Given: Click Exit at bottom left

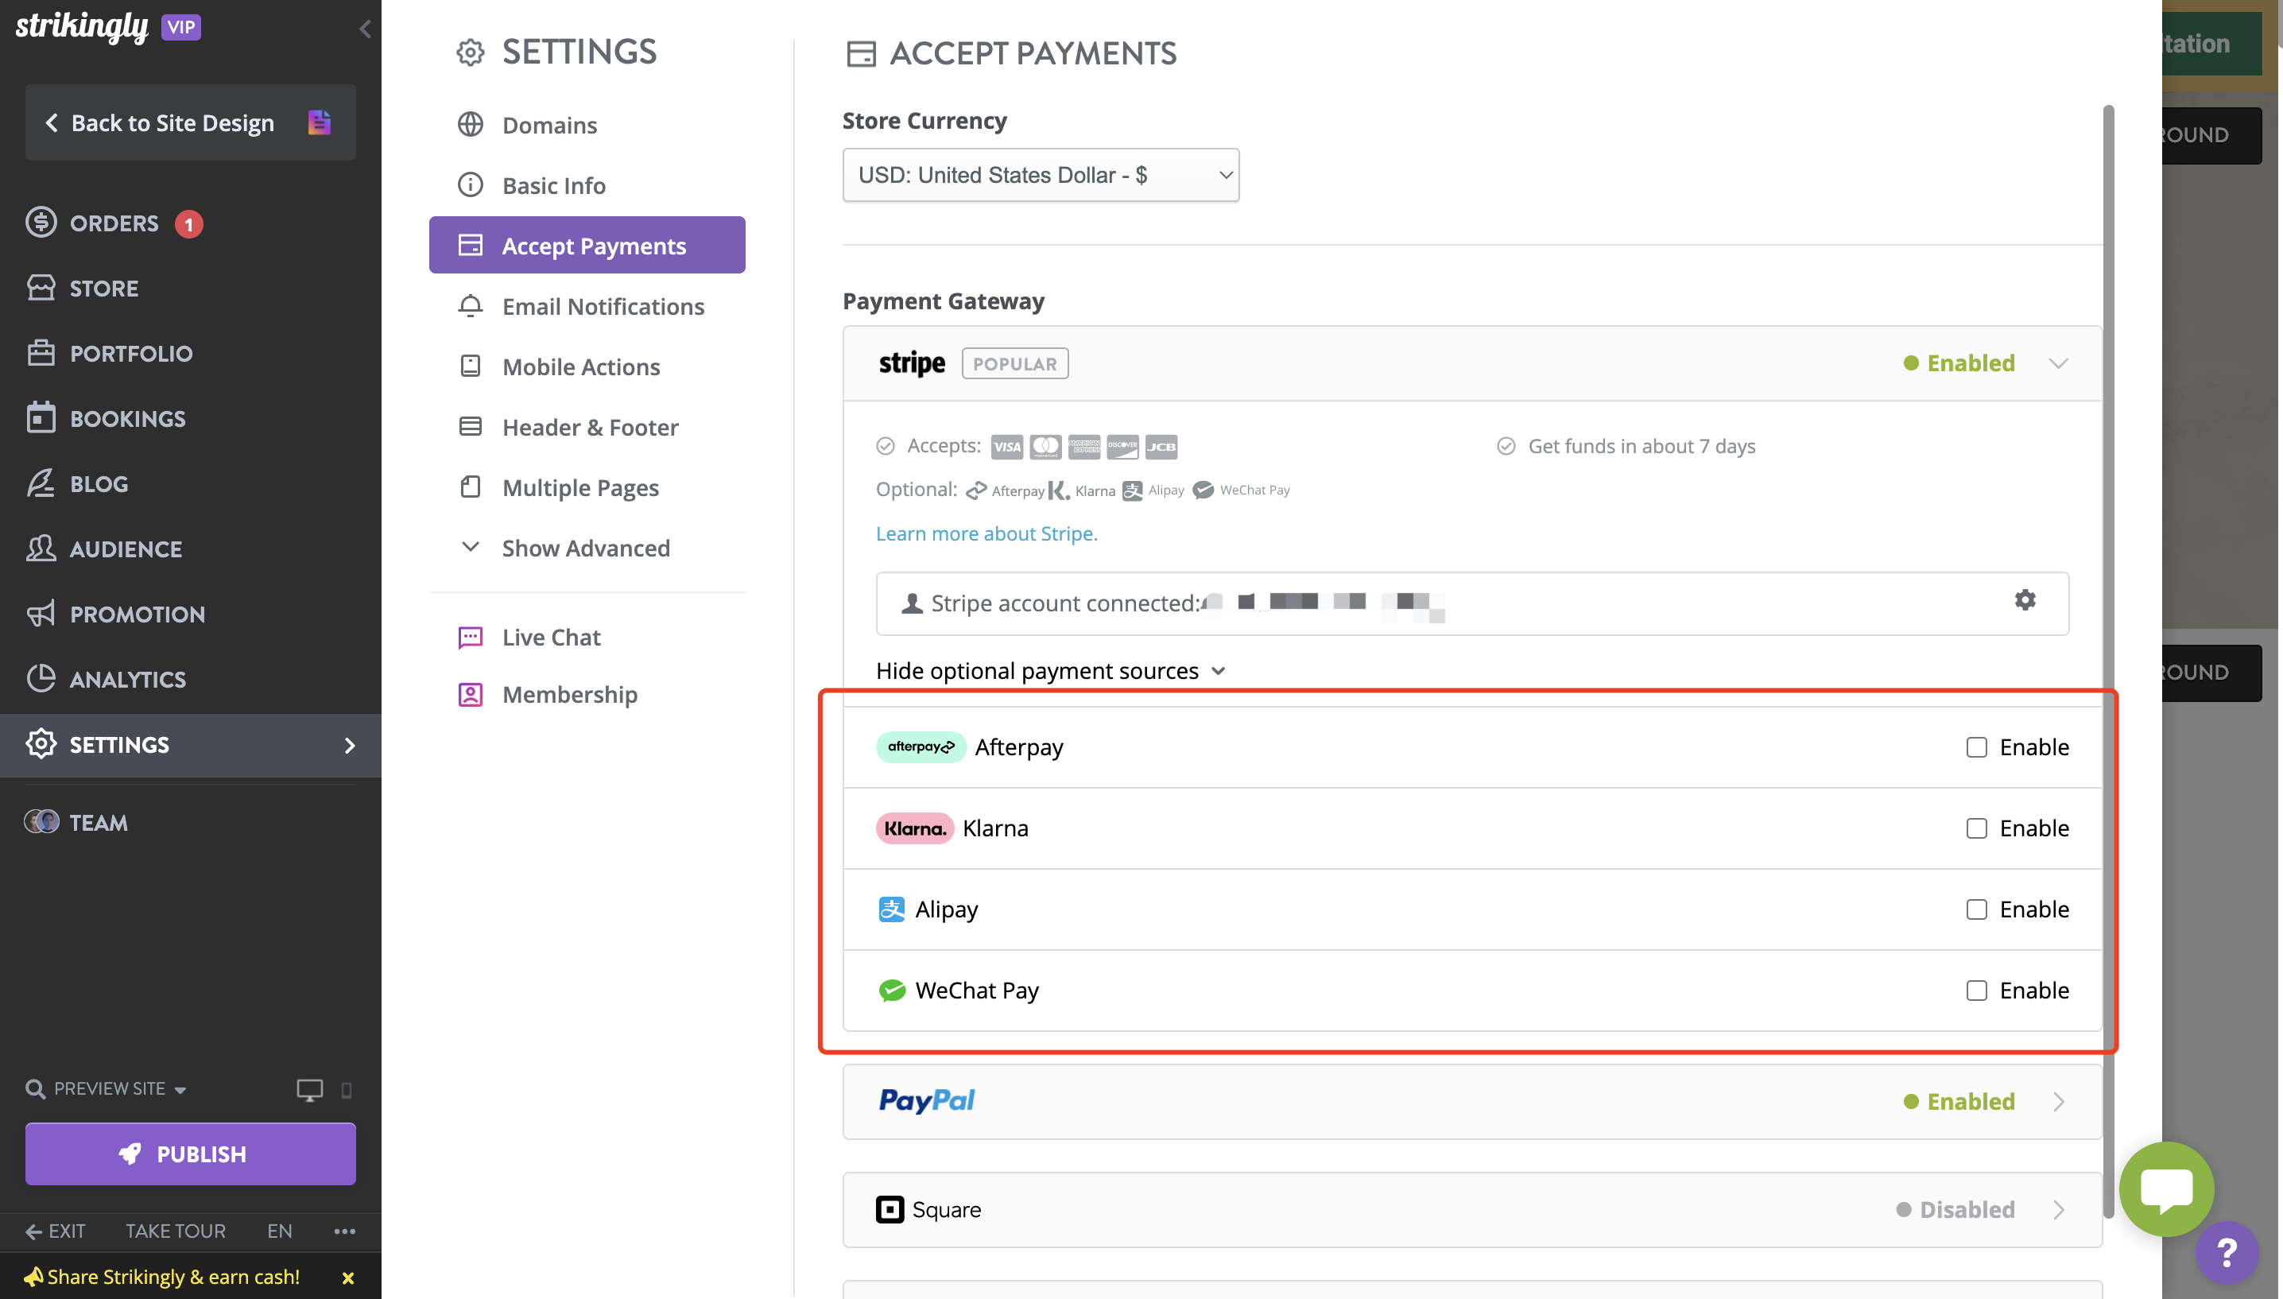Looking at the screenshot, I should pyautogui.click(x=56, y=1231).
